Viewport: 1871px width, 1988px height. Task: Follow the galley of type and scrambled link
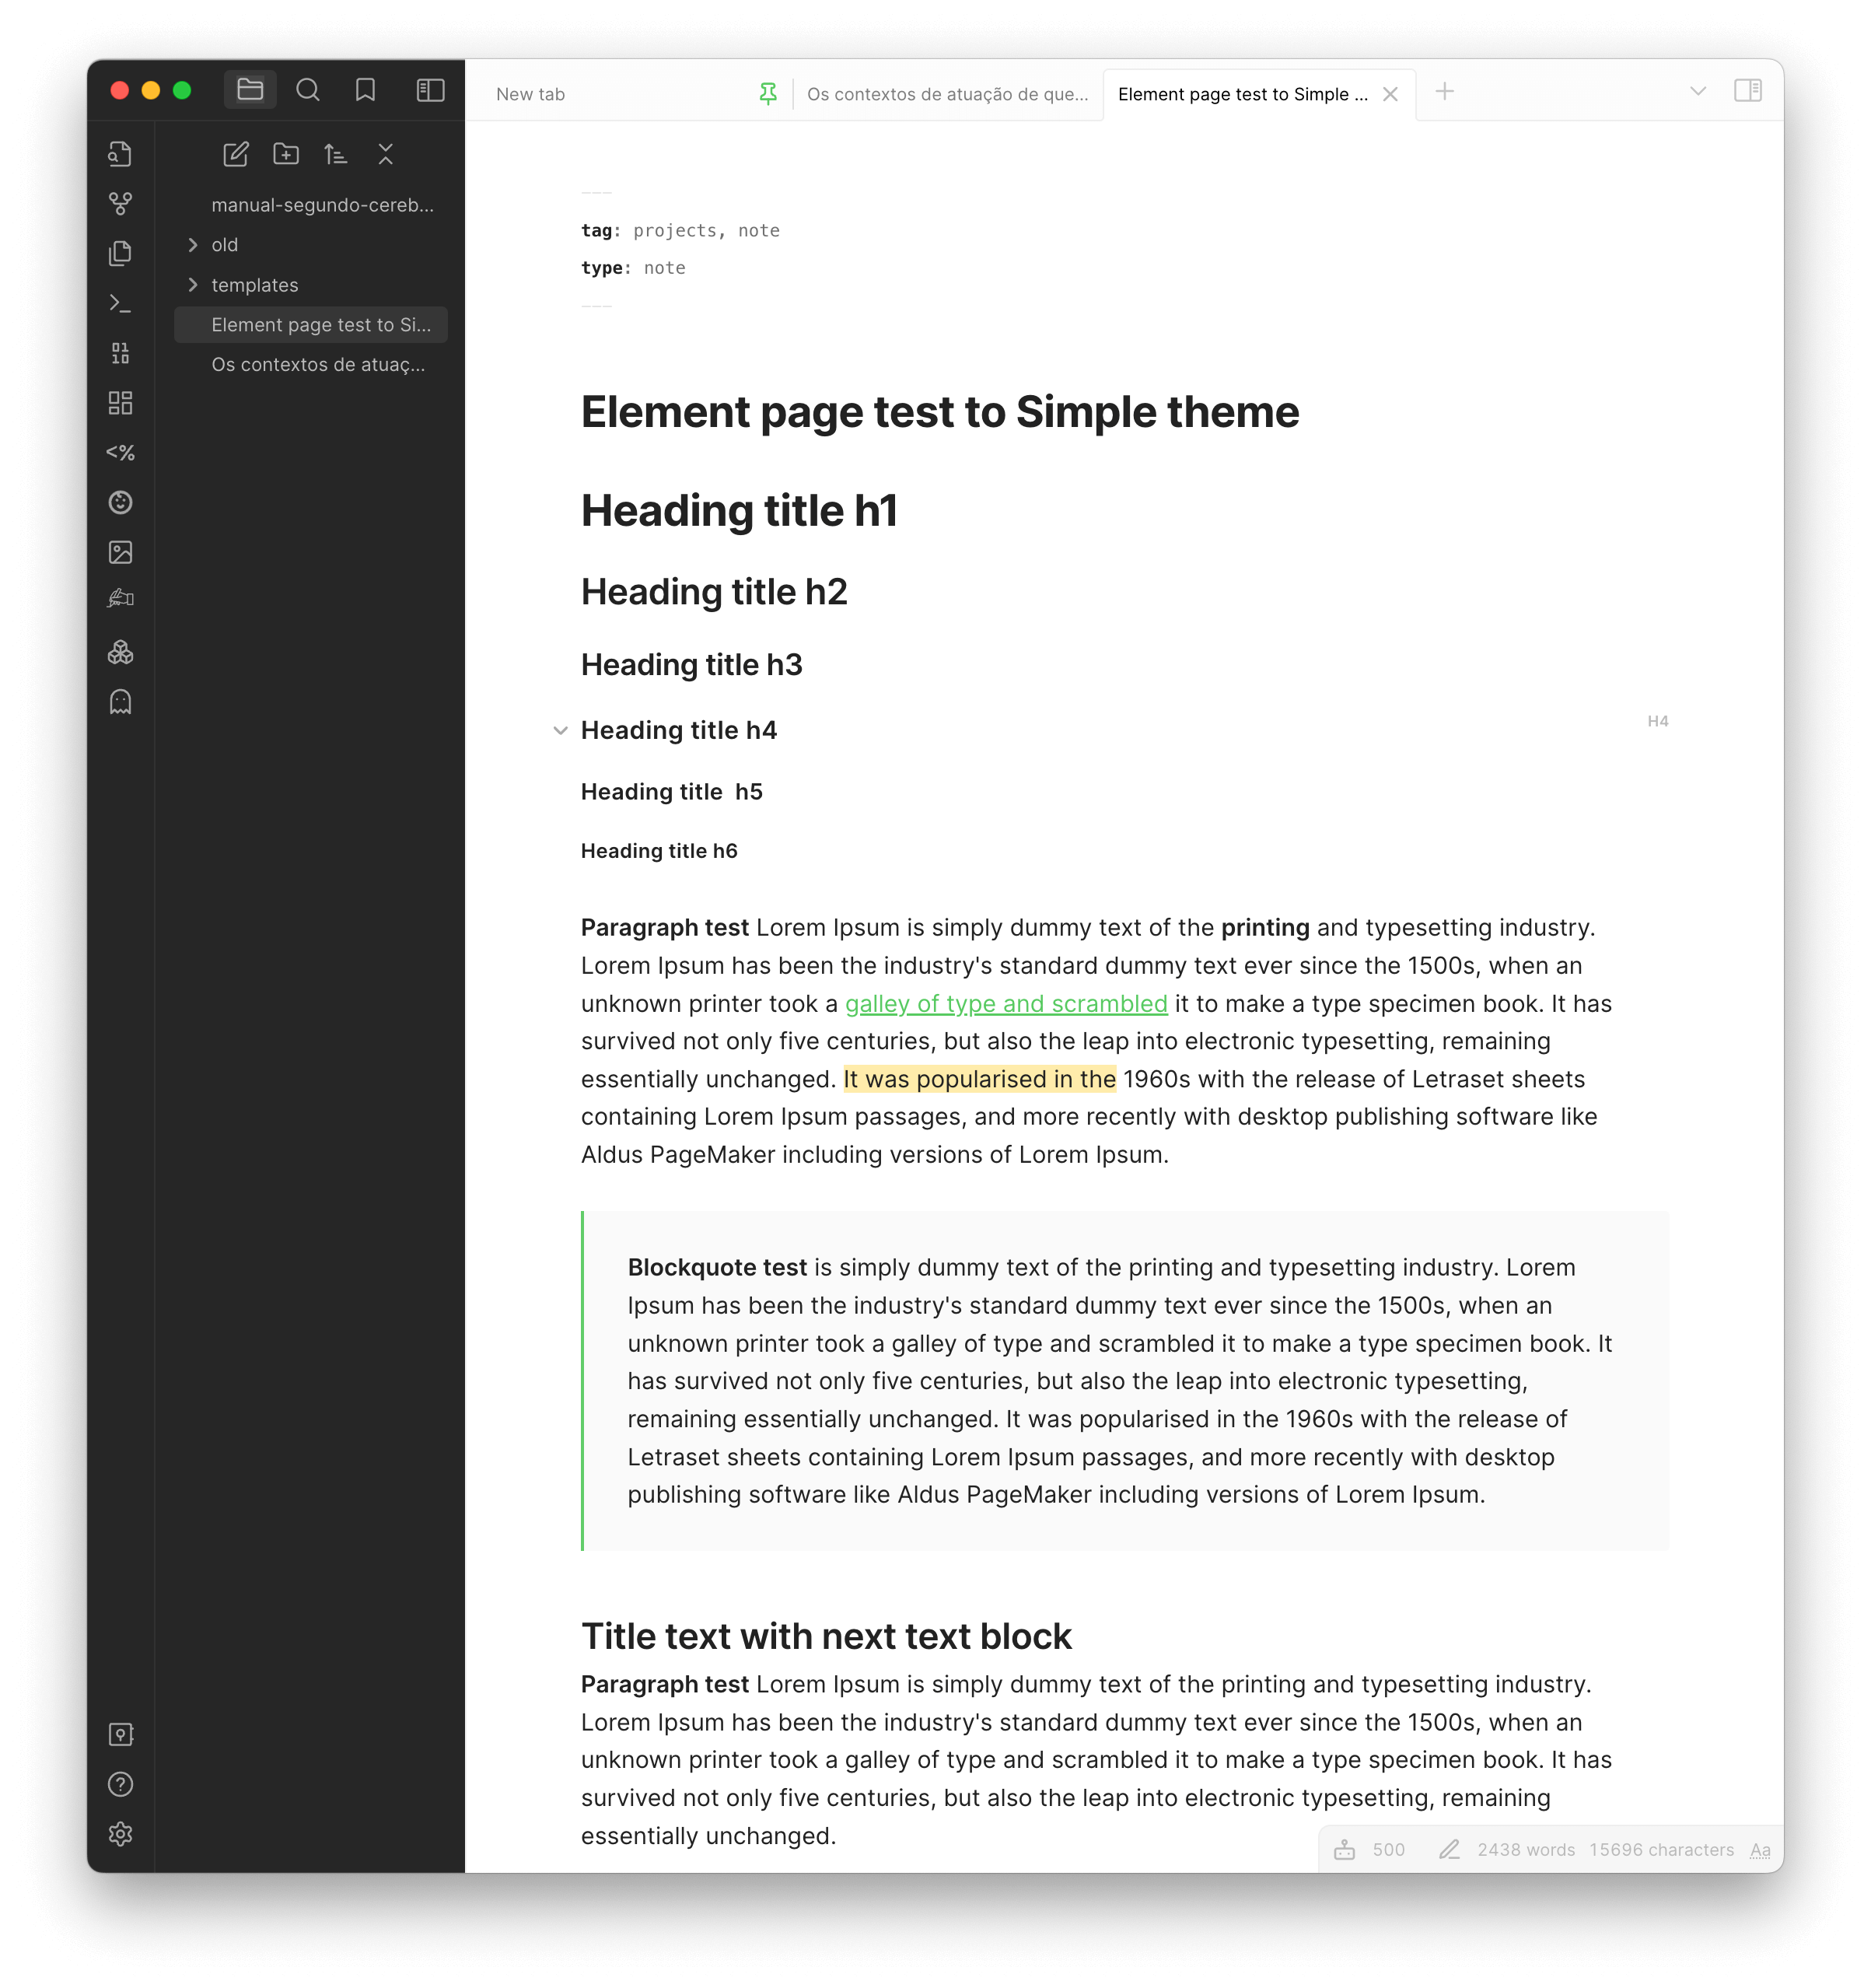[x=1006, y=1004]
